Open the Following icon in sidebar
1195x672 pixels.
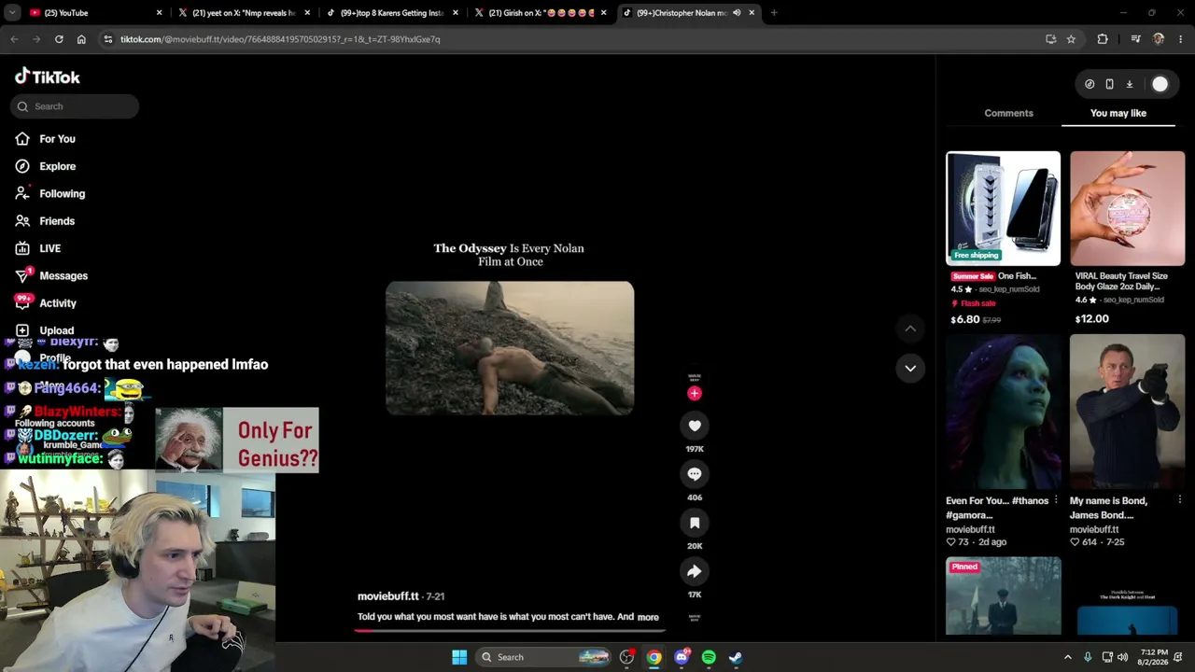click(22, 193)
